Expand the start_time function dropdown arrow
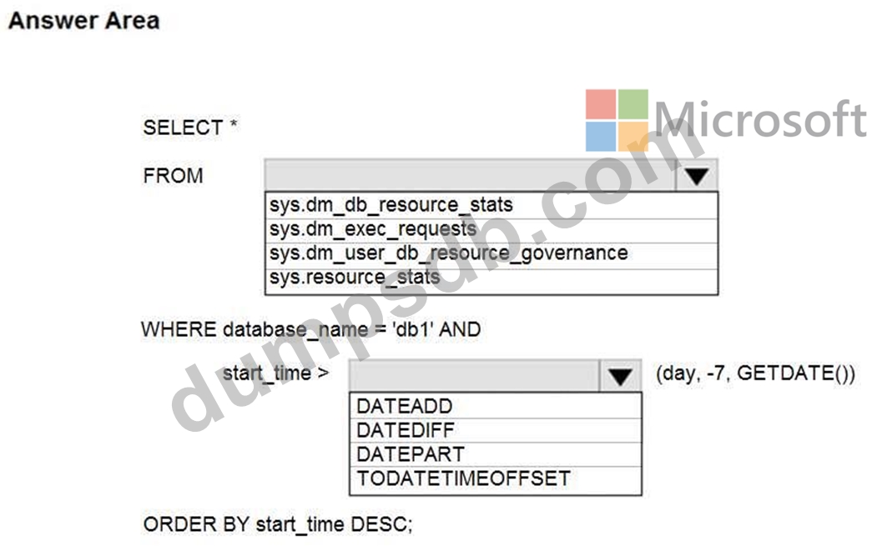Screen dimensions: 872x546 click(x=620, y=376)
